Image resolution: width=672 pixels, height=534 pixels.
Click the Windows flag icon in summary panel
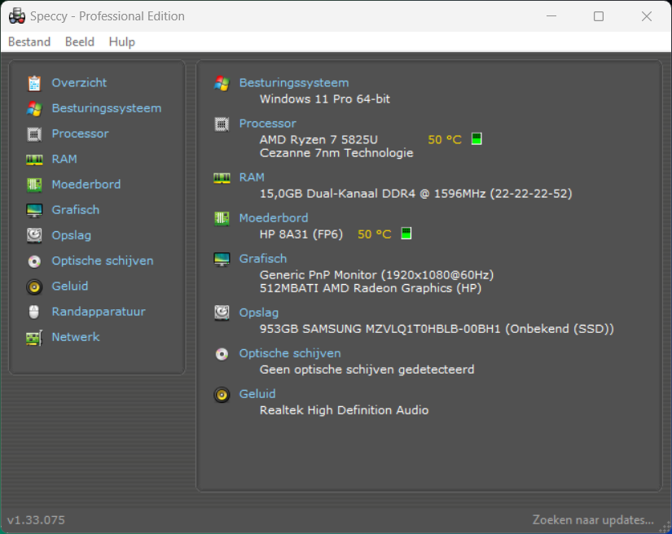point(222,83)
